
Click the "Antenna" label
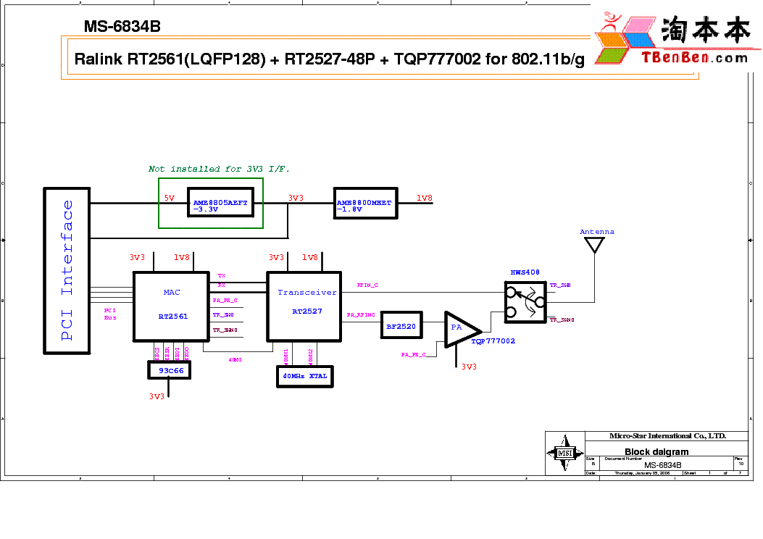pos(597,232)
